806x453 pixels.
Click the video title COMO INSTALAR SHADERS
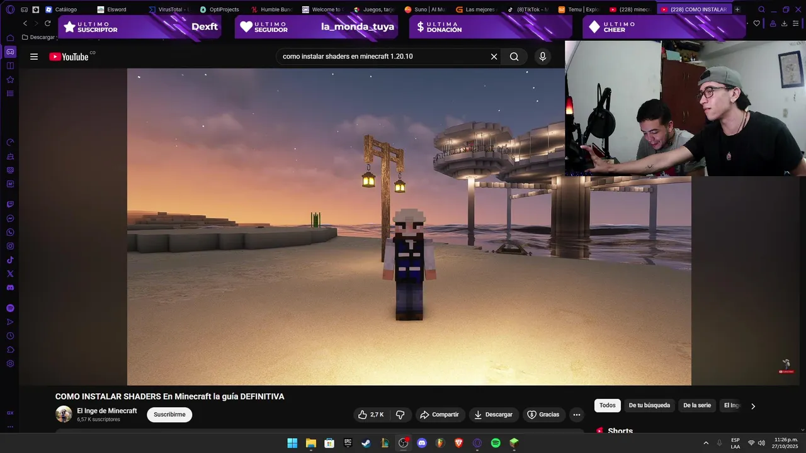[x=170, y=396]
